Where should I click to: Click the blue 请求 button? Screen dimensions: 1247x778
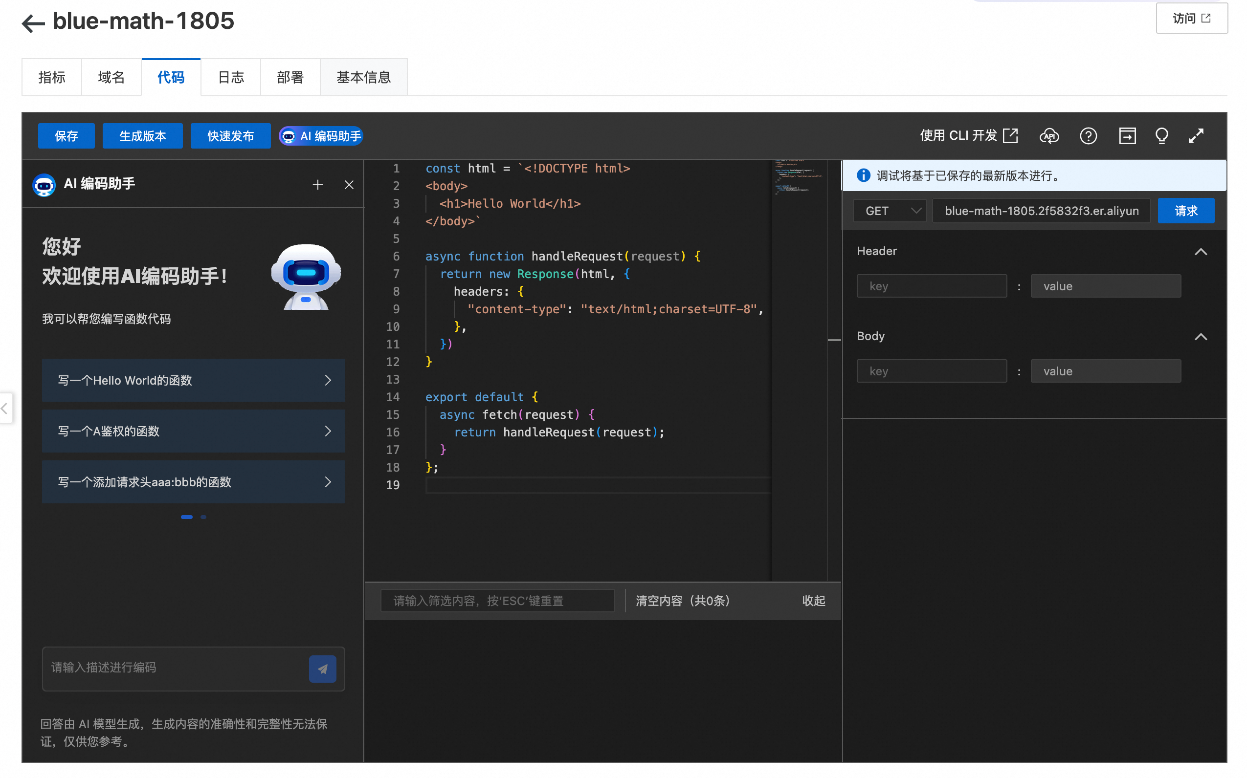[x=1185, y=211]
